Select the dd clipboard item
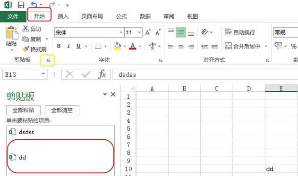 pos(60,157)
